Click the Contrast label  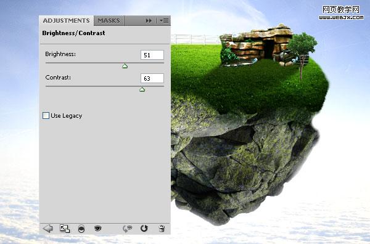(x=58, y=77)
